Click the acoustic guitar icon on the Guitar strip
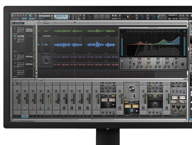 coord(33,108)
